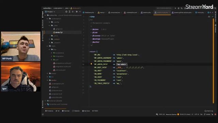Click the _data breadcrumb segment
The height and width of the screenshot is (123, 218).
(x=67, y=8)
